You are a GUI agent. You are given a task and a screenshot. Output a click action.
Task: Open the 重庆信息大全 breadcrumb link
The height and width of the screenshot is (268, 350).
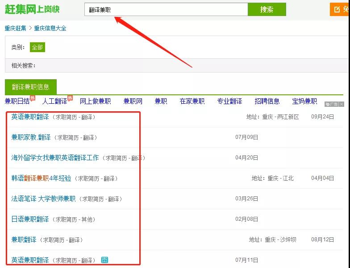coord(50,28)
